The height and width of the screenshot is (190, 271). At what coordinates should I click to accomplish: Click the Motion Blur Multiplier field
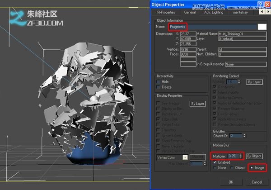pos(233,156)
